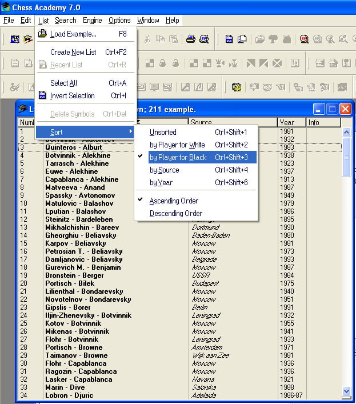Toggle the checked Ascending Order option
The image size is (356, 404).
coord(197,201)
